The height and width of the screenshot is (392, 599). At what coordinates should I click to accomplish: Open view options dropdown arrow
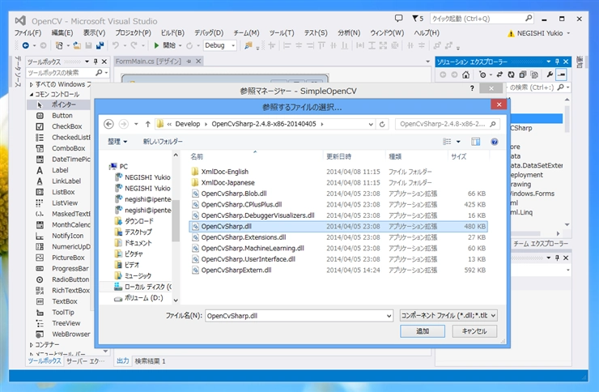[x=458, y=142]
